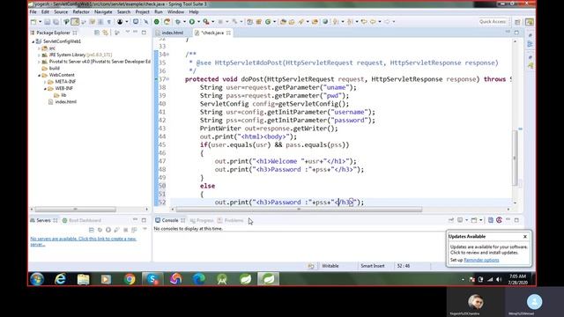This screenshot has height=317, width=564.
Task: Switch to the check.java editor tab
Action: click(212, 33)
